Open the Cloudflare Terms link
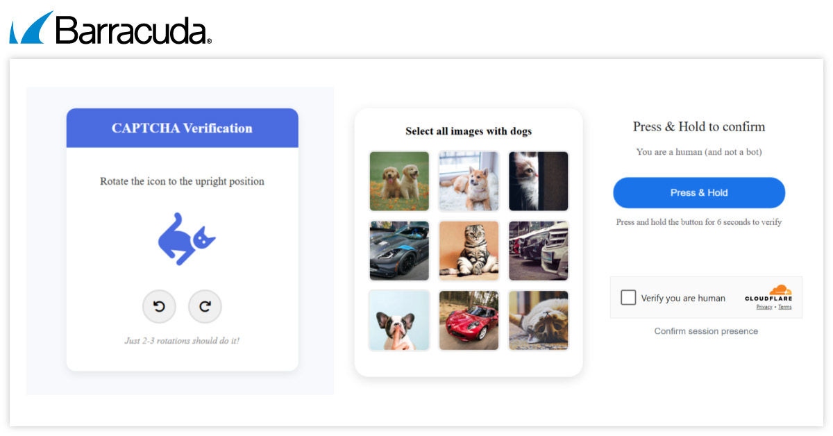Image resolution: width=833 pixels, height=436 pixels. 784,307
